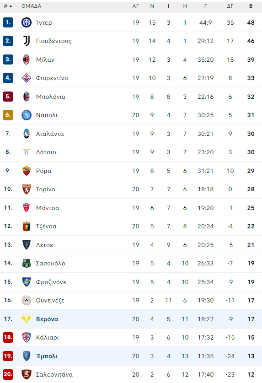Open the Λάτσιο team link
This screenshot has width=262, height=383.
click(x=46, y=152)
